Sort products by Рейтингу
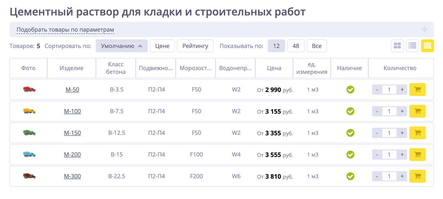Image resolution: width=443 pixels, height=199 pixels. [195, 46]
